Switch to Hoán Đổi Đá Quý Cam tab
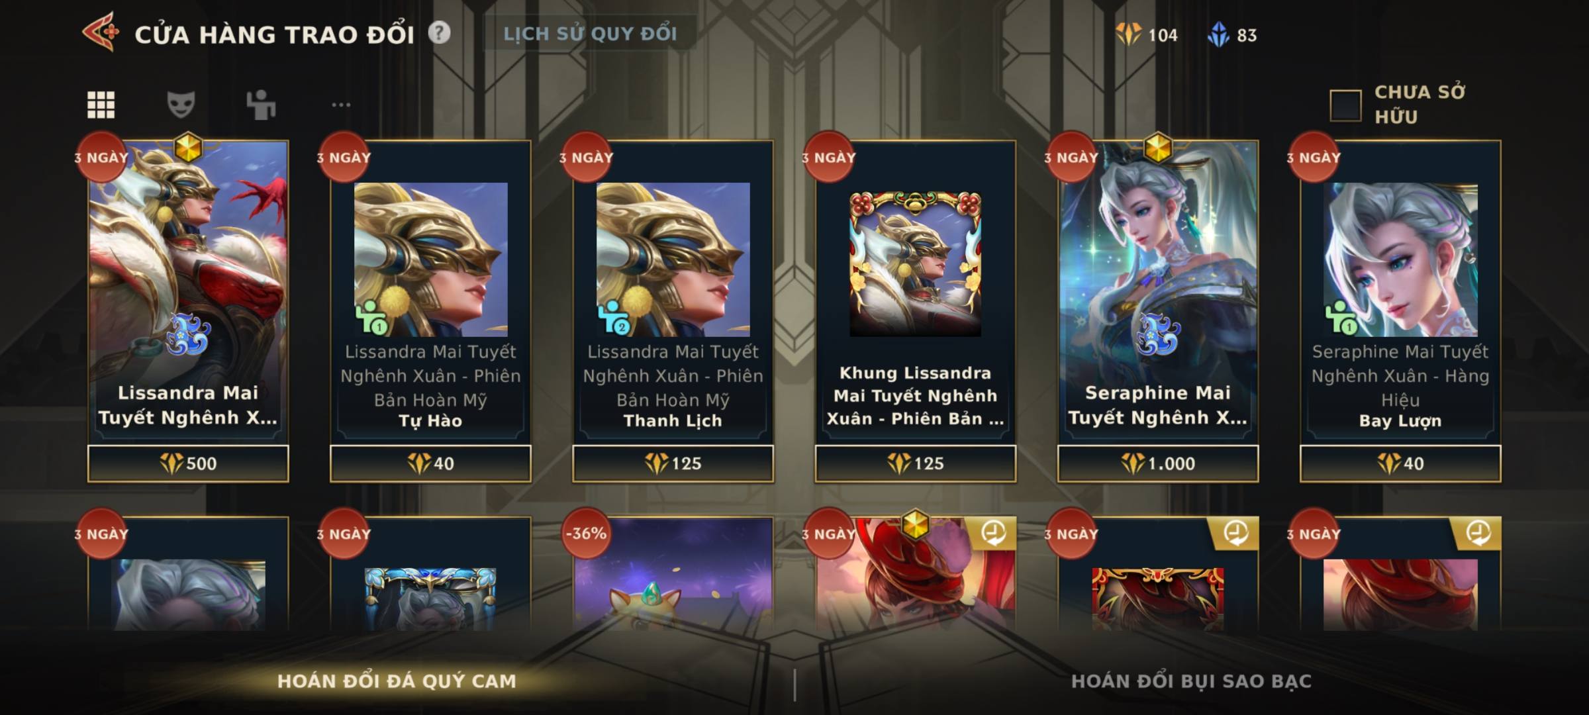 pyautogui.click(x=397, y=681)
